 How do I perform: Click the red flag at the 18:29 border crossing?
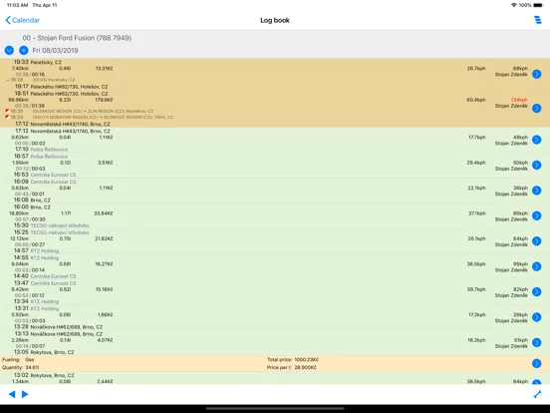7,117
